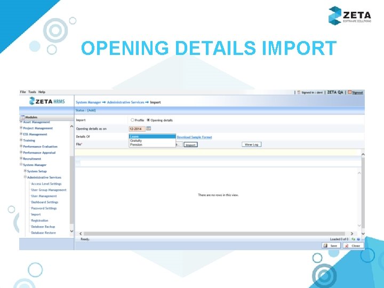Image resolution: width=384 pixels, height=288 pixels.
Task: Click the Save button
Action: 331,246
